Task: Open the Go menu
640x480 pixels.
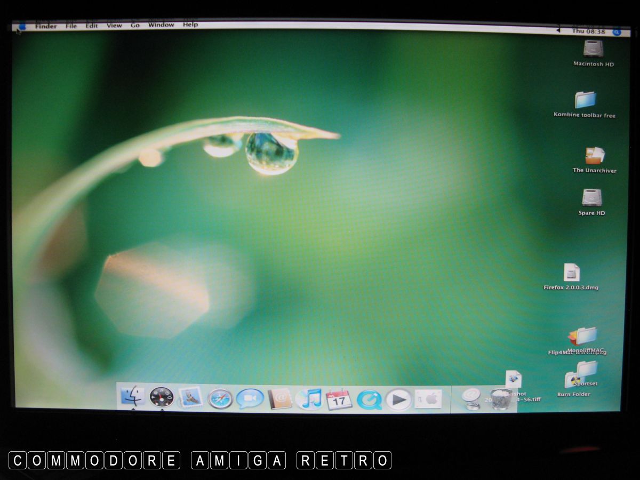Action: pos(135,25)
